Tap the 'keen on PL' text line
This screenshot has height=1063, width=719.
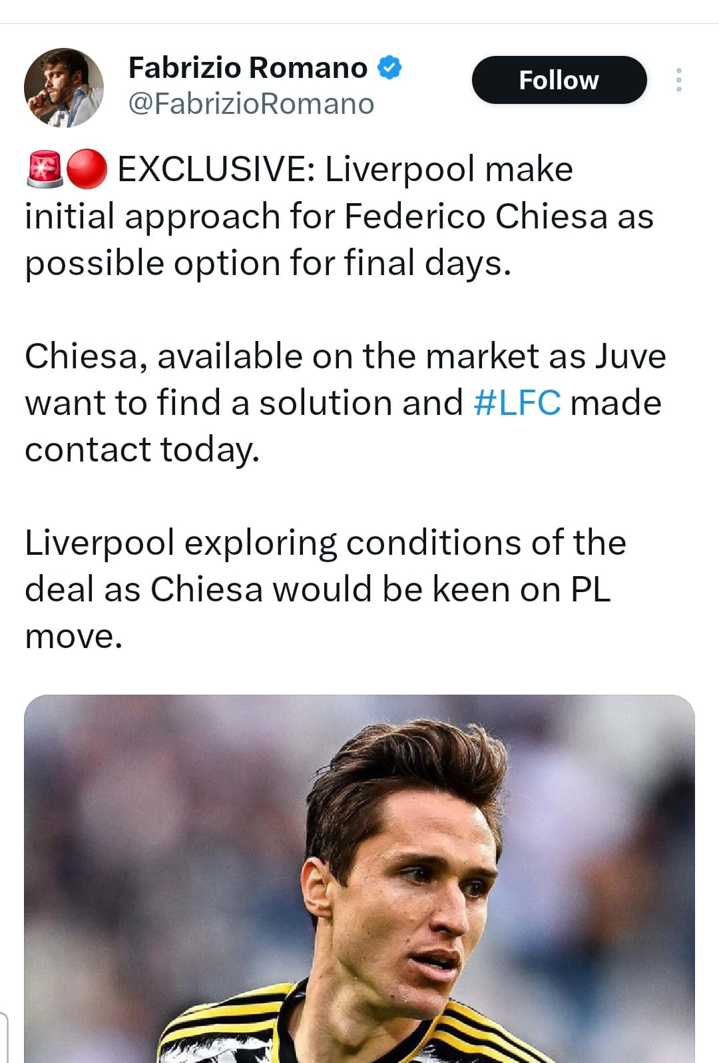tap(318, 589)
